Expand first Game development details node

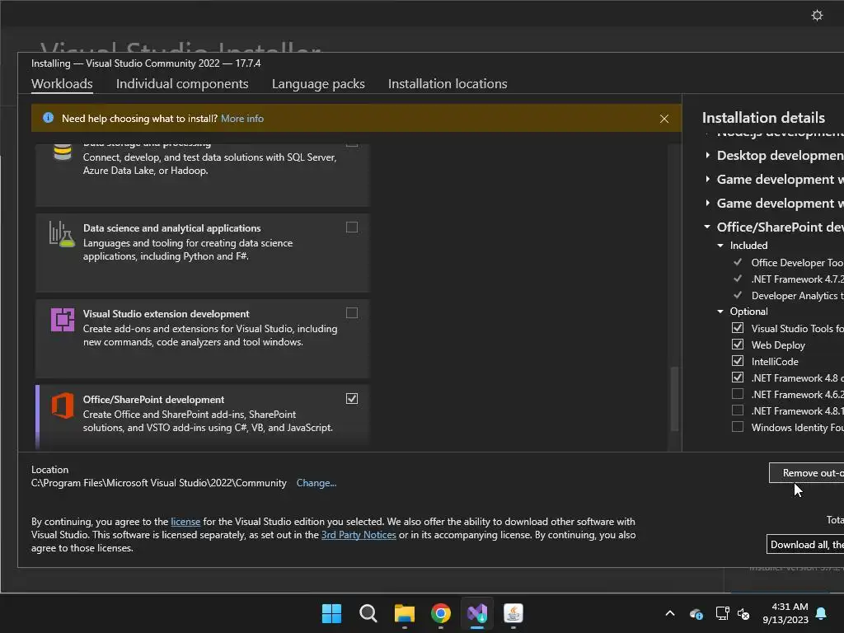click(x=707, y=179)
